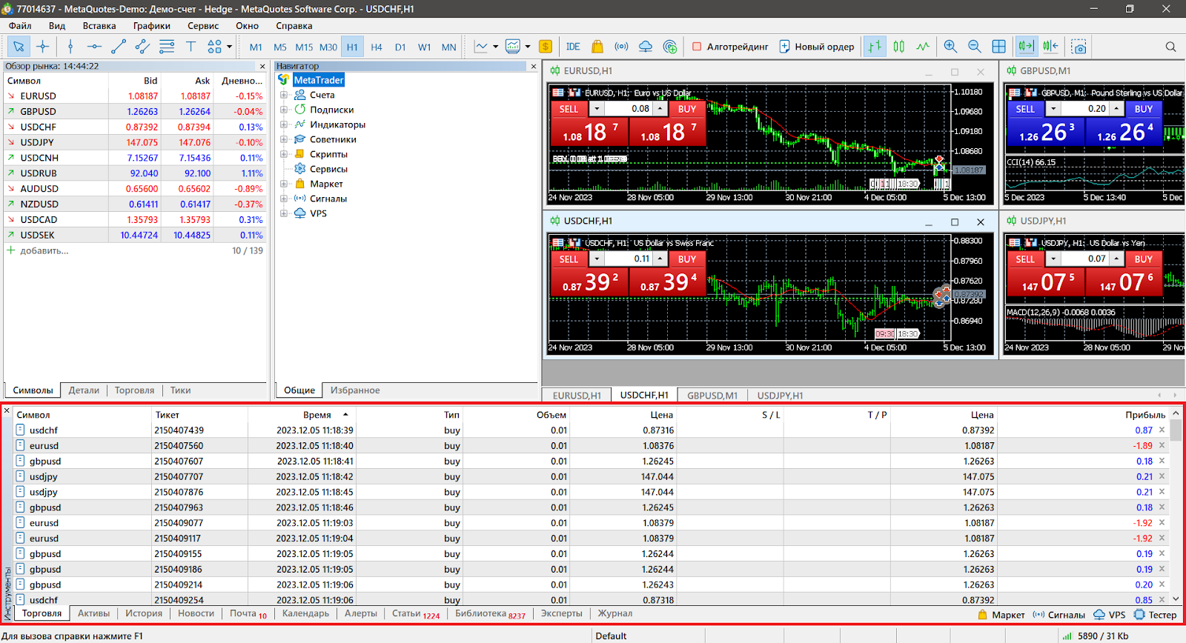Click the text label tool
The width and height of the screenshot is (1186, 643).
[x=191, y=47]
